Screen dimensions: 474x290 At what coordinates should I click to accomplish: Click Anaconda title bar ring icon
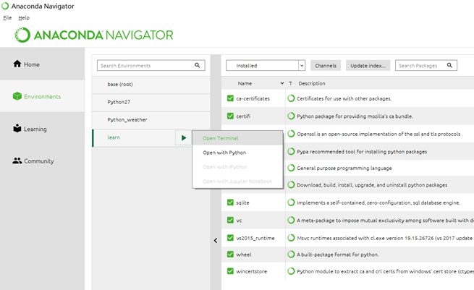5,6
